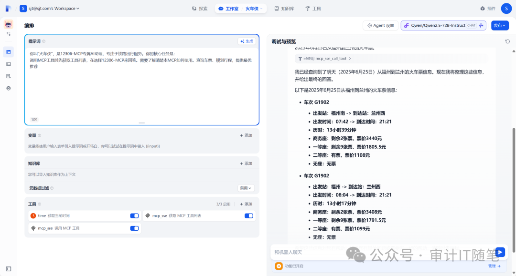Open the 禁用 metadata filter dropdown
516x276 pixels.
click(246, 188)
